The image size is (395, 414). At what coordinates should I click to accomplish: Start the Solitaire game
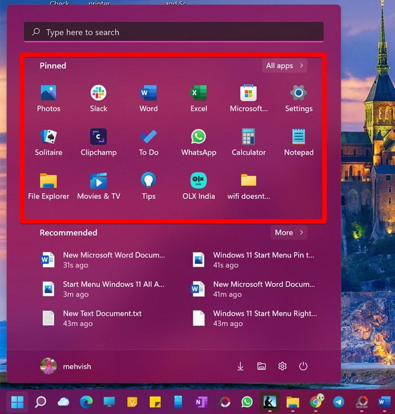pos(49,142)
